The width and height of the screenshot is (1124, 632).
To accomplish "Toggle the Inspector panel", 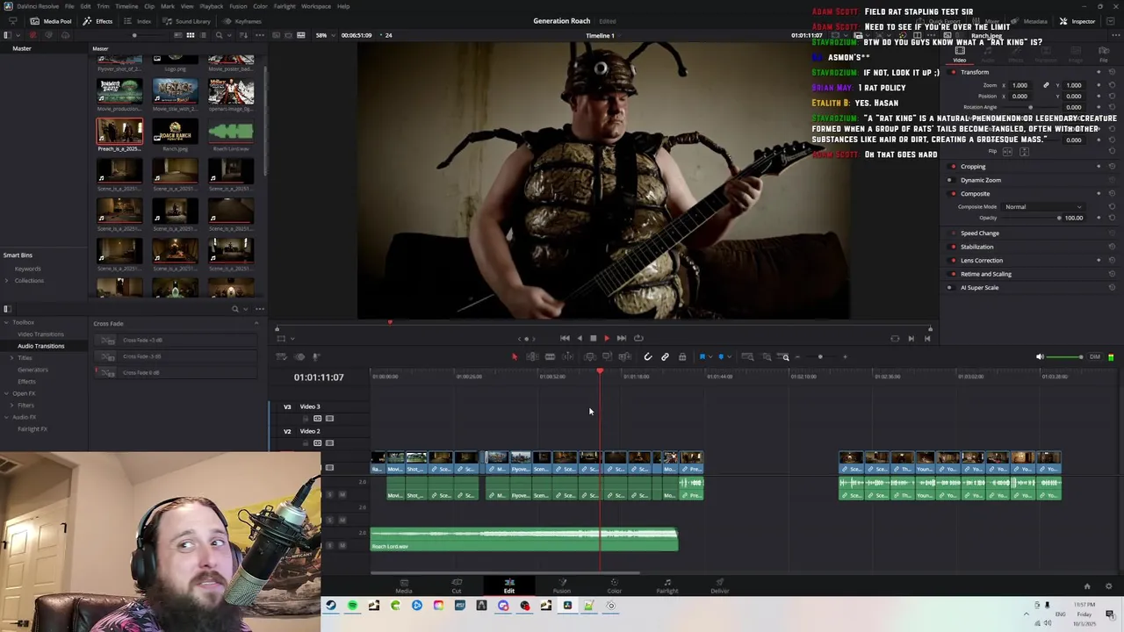I will pos(1077,21).
